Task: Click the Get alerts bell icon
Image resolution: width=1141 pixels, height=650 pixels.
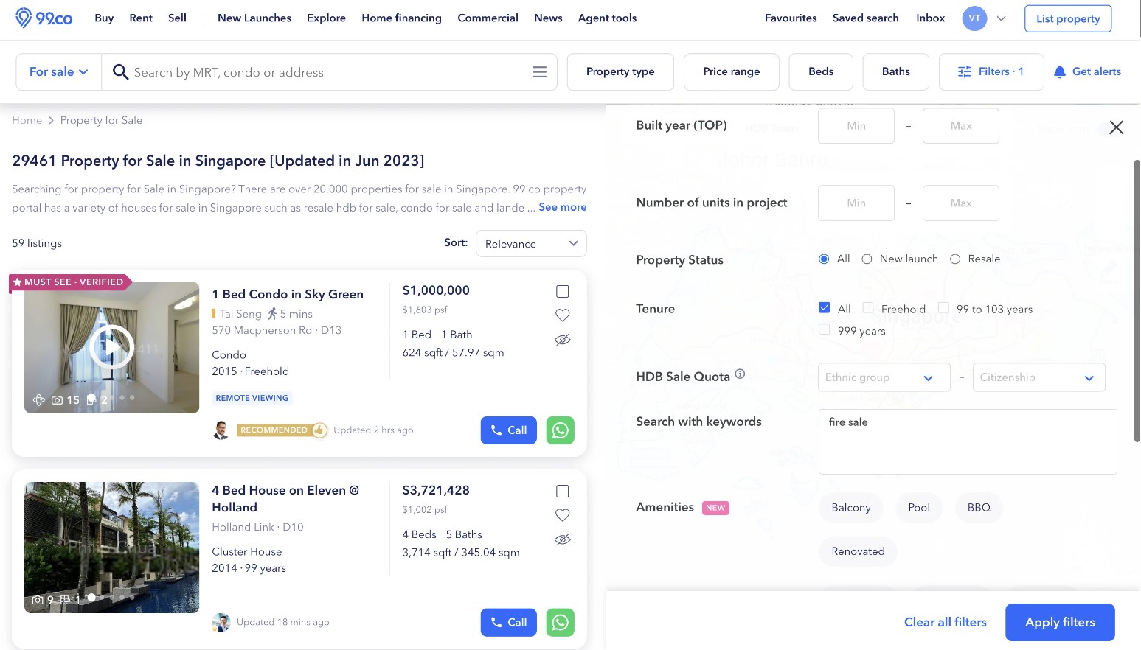Action: (1060, 71)
